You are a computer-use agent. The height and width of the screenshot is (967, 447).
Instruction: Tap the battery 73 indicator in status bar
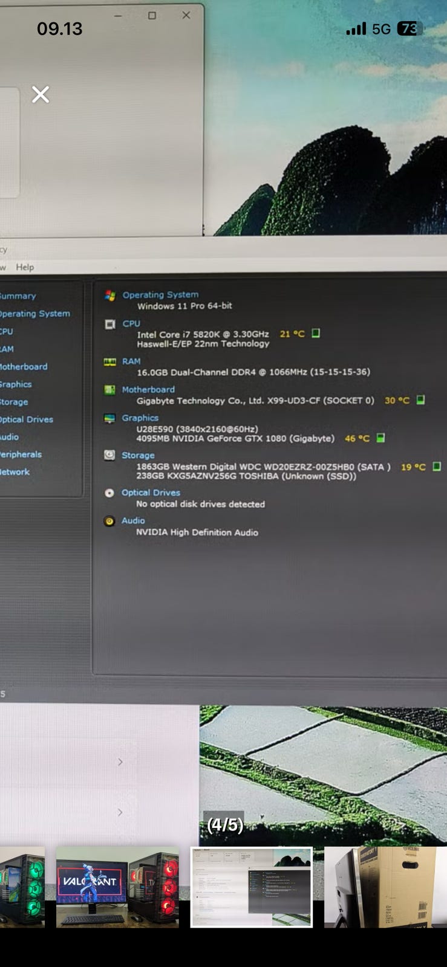pyautogui.click(x=409, y=28)
